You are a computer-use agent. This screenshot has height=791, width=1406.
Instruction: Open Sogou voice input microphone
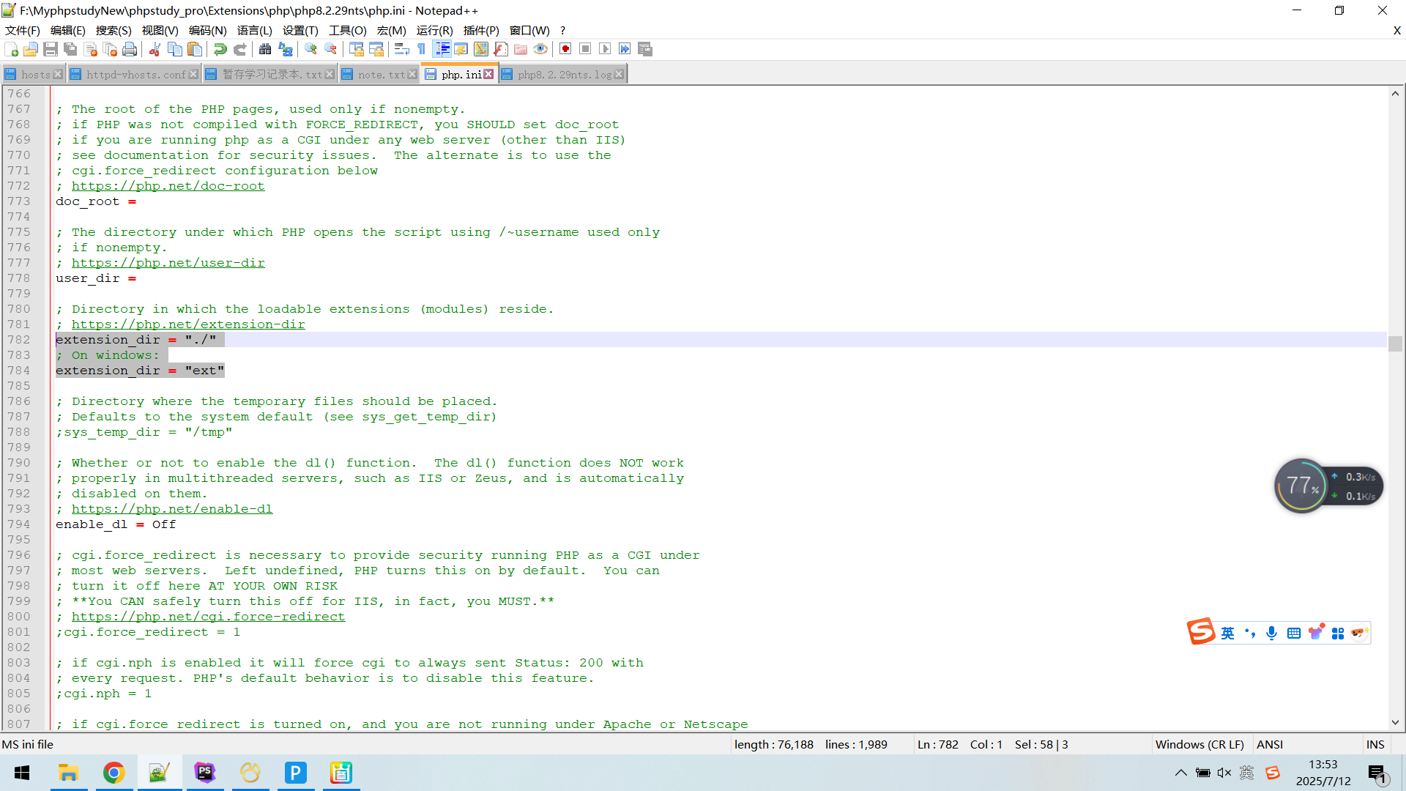1272,633
